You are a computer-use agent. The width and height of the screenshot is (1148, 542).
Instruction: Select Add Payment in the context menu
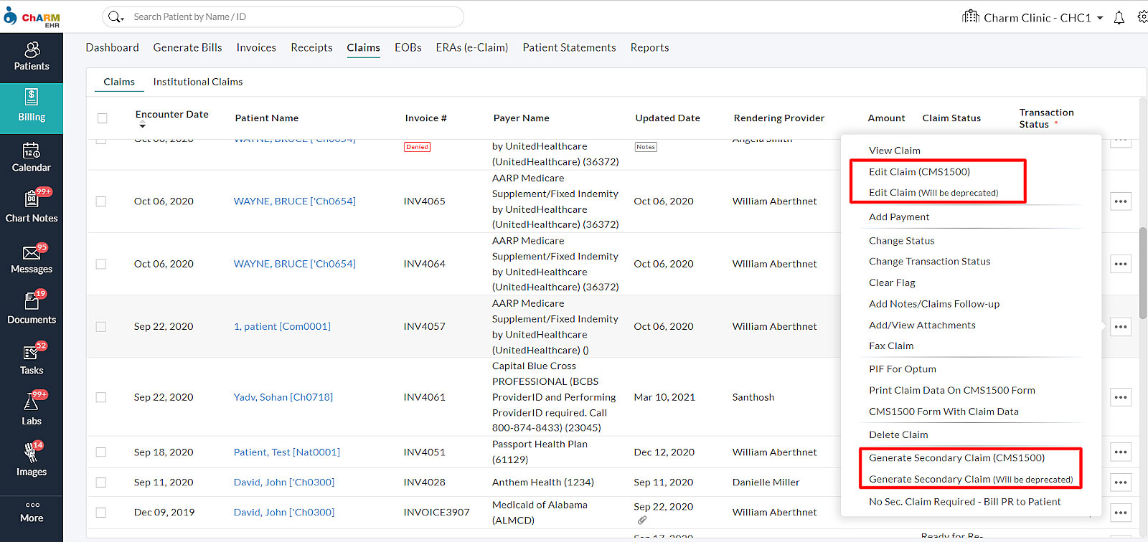tap(899, 217)
